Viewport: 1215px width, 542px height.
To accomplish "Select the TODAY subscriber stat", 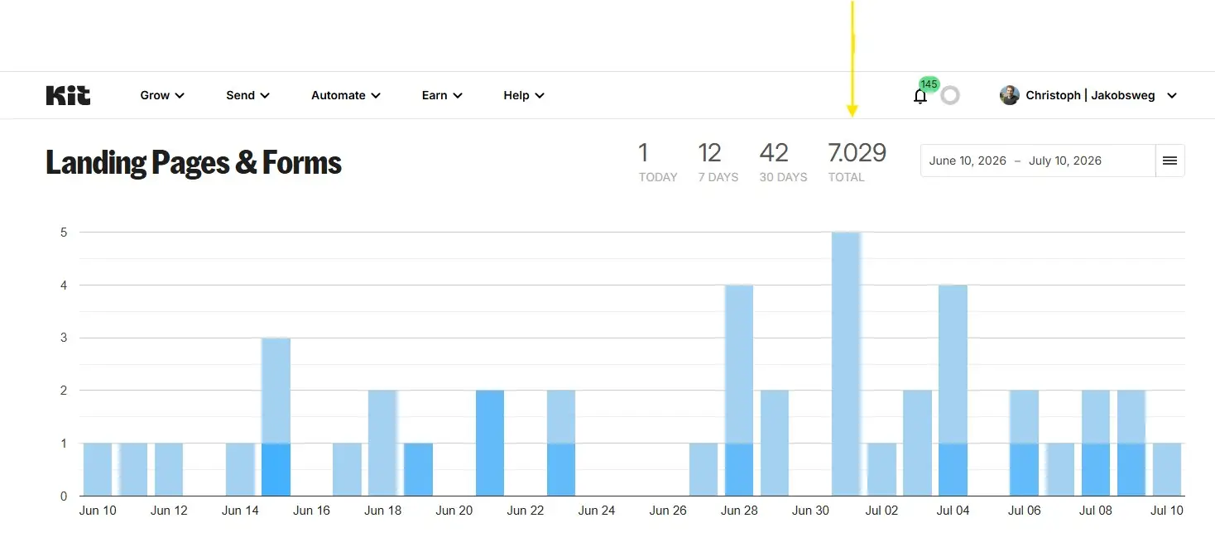I will pos(658,162).
